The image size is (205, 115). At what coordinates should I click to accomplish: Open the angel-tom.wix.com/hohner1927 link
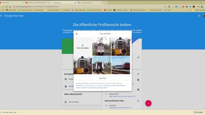[122, 96]
